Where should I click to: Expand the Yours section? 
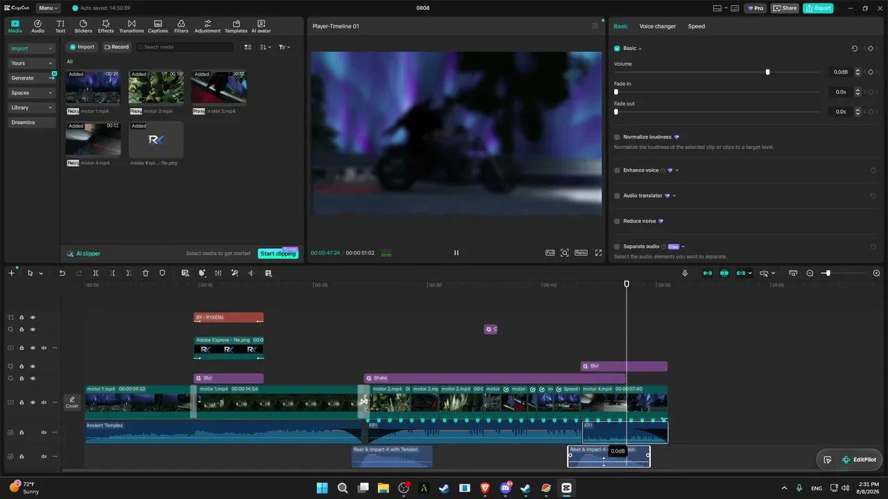tap(31, 63)
